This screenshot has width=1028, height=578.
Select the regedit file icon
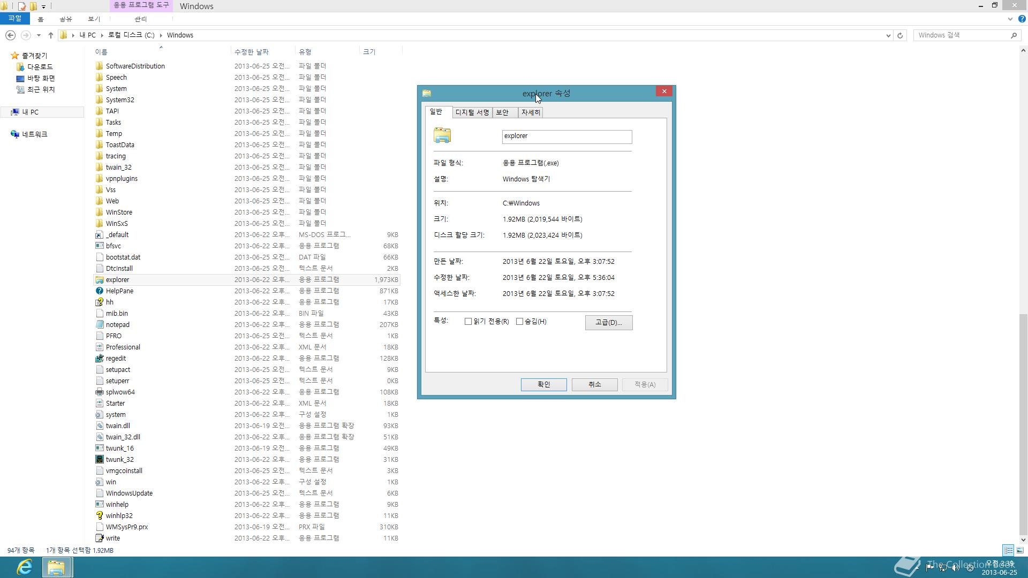99,359
